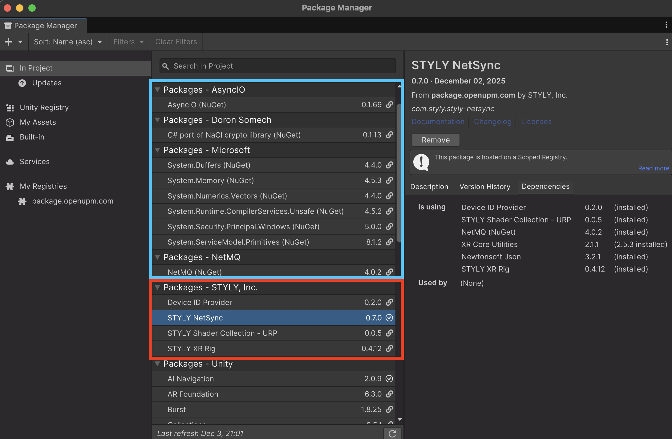Open the Sort: Name (asc) dropdown
The height and width of the screenshot is (439, 672).
pos(68,42)
